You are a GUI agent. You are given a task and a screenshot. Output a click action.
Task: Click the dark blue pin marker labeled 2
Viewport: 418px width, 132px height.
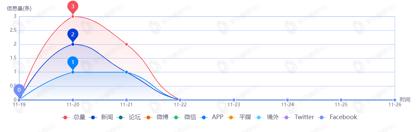73,34
